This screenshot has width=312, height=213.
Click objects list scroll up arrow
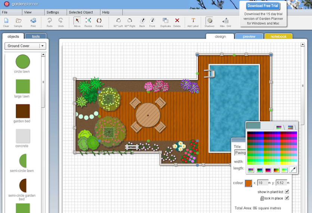[43, 54]
